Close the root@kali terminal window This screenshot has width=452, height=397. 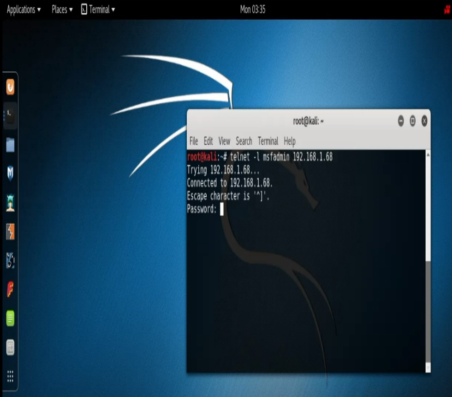(x=424, y=121)
